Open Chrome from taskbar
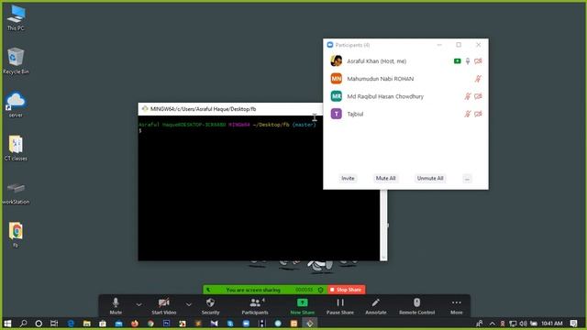587x330 pixels. point(150,324)
